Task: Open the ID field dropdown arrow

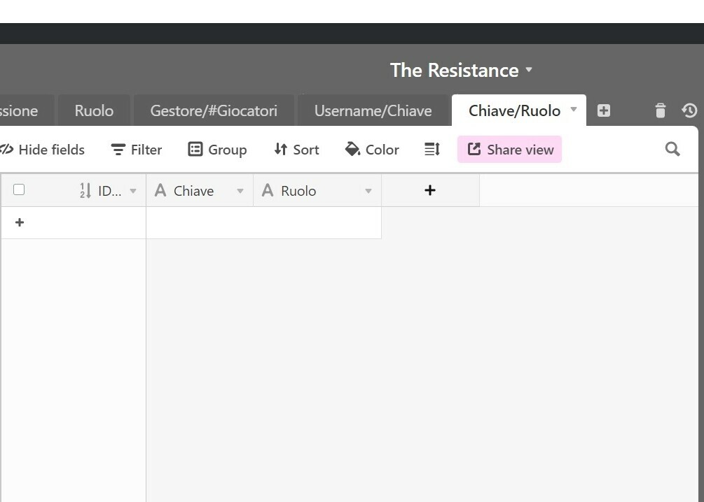Action: click(133, 191)
